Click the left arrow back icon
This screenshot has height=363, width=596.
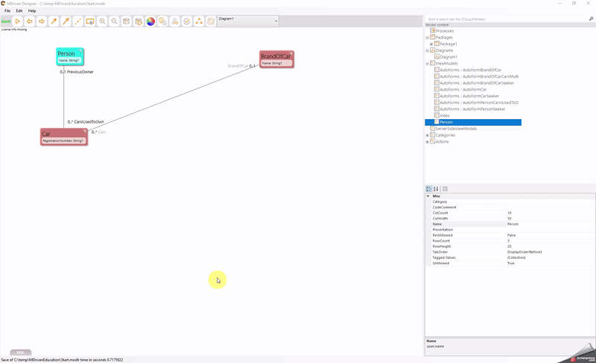click(30, 22)
